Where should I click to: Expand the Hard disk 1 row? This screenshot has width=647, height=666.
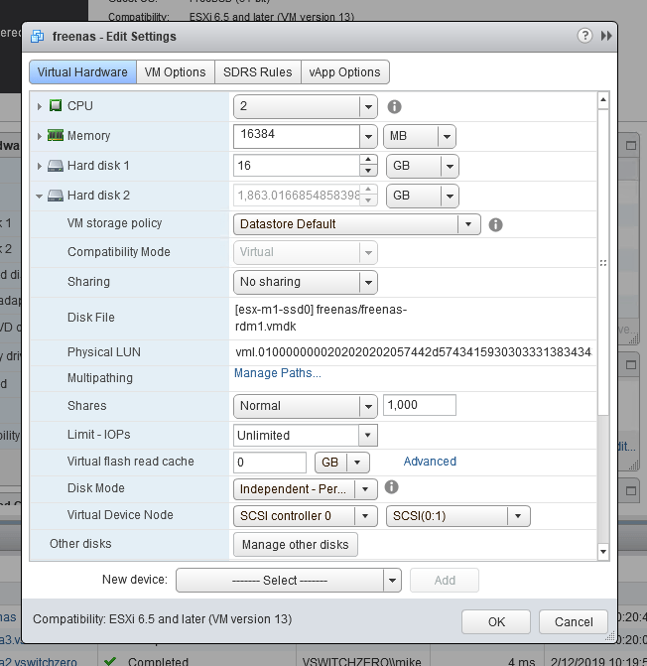point(40,166)
